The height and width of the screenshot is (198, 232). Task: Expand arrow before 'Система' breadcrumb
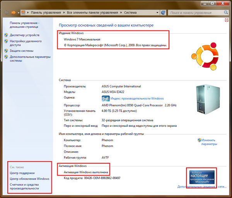click(121, 13)
